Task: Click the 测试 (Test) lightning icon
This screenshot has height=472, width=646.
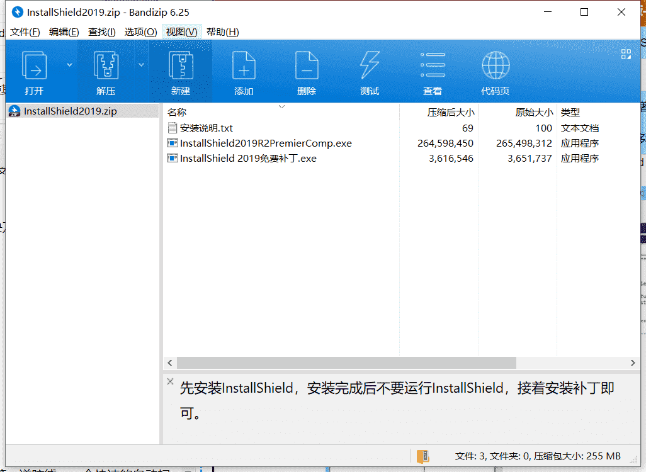Action: click(x=370, y=65)
